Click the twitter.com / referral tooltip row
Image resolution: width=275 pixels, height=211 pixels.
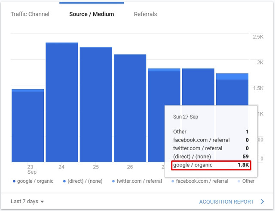[x=211, y=148]
